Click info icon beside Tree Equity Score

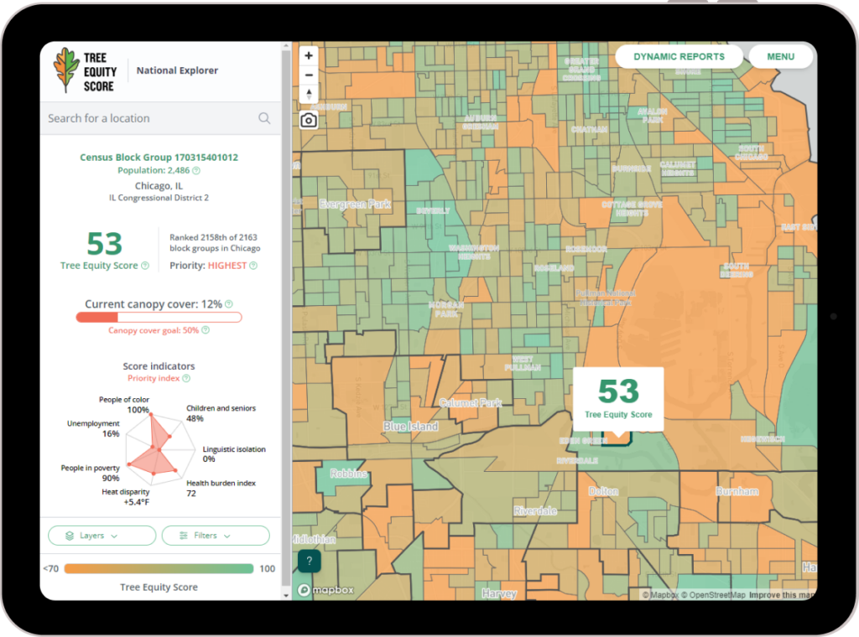tap(145, 266)
